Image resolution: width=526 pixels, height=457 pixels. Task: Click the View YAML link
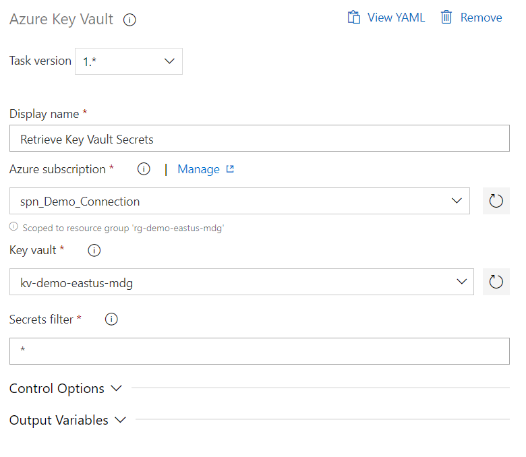[396, 18]
